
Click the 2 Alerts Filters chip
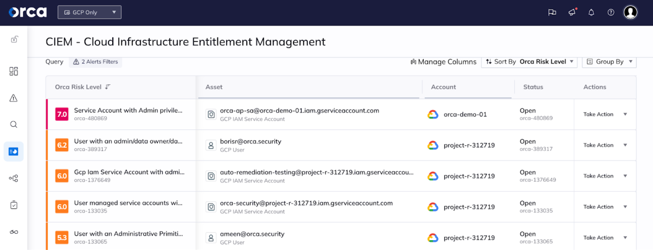pos(95,62)
